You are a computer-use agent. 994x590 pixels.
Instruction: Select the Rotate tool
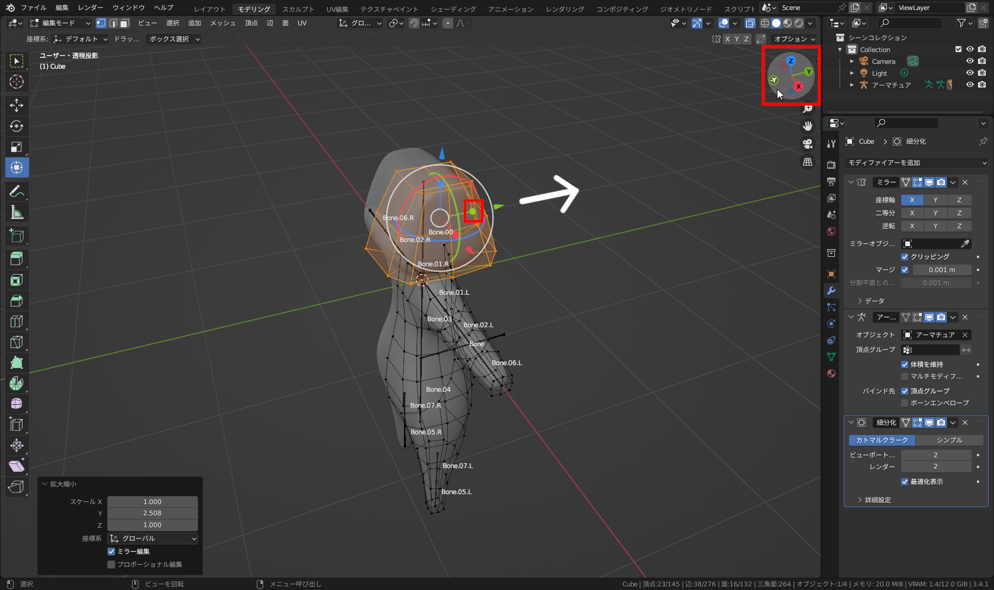[16, 125]
